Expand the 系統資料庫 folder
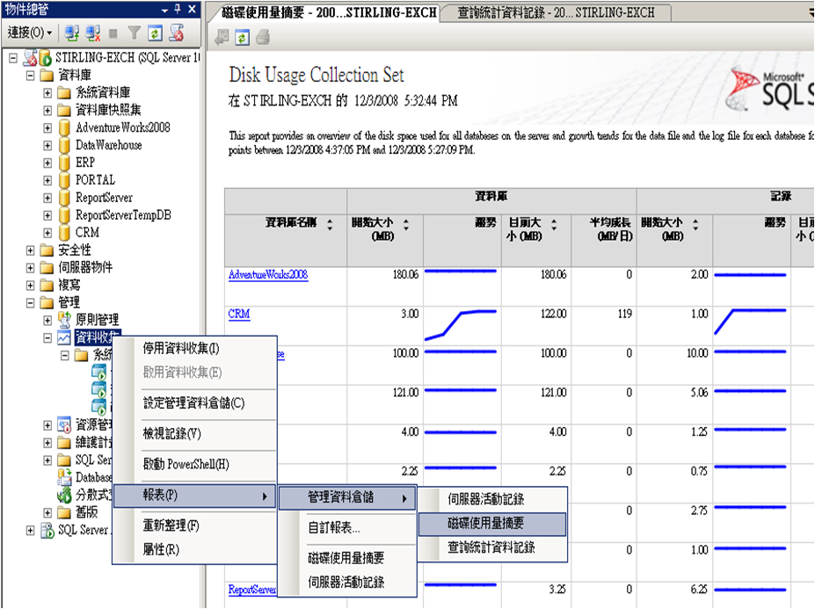815x609 pixels. coord(47,93)
